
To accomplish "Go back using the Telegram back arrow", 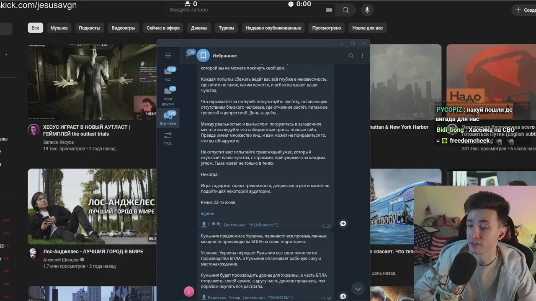I will tap(188, 56).
